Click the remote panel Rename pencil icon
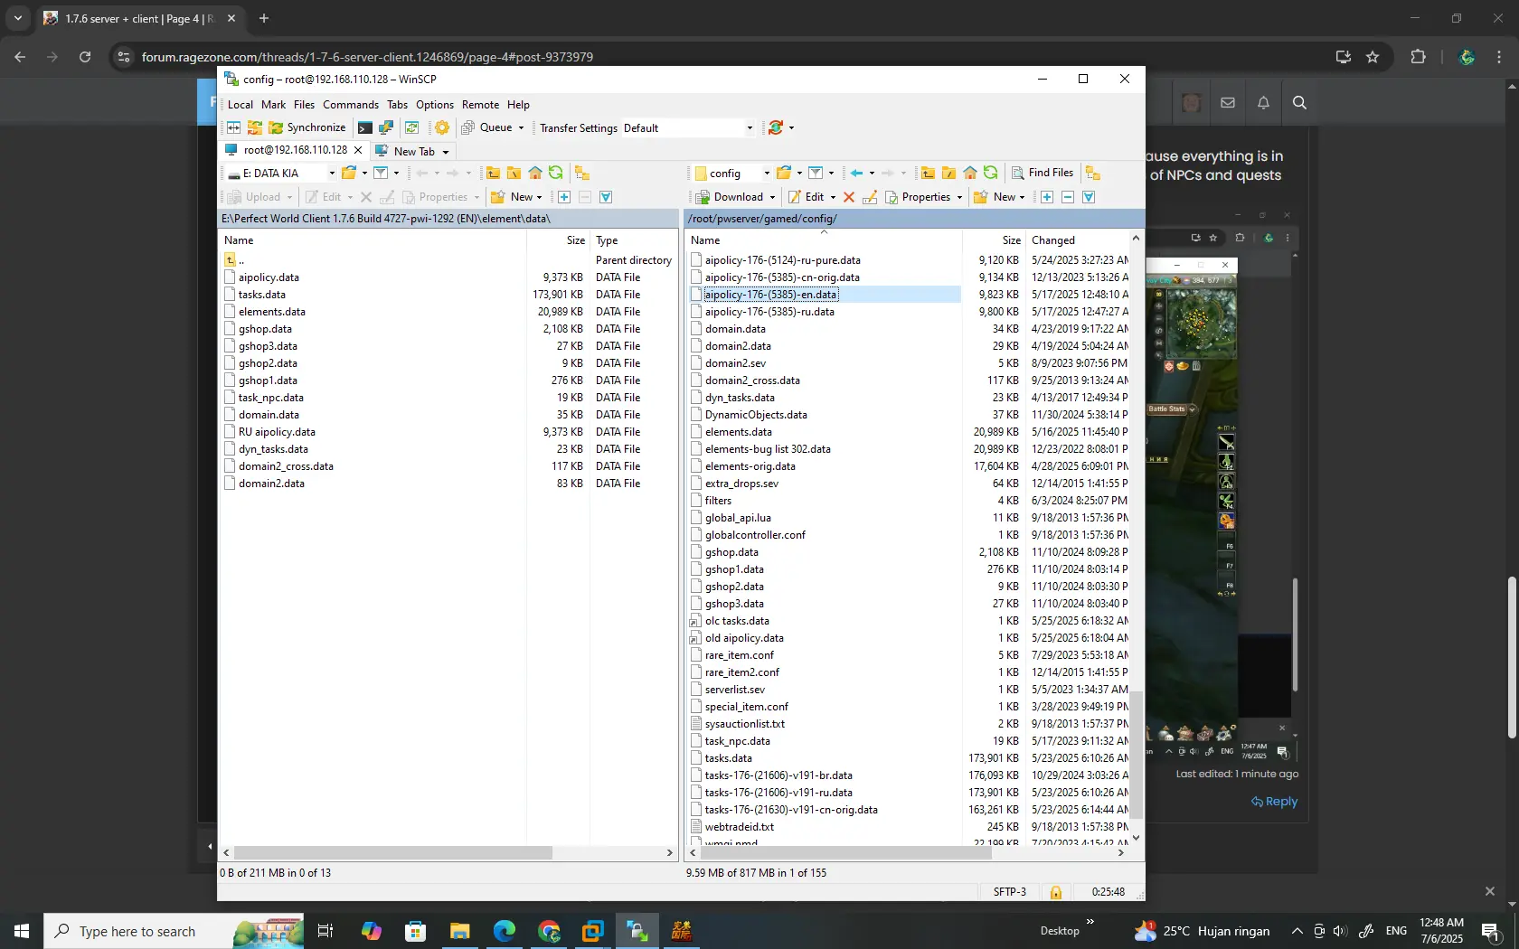1519x949 pixels. (x=870, y=197)
